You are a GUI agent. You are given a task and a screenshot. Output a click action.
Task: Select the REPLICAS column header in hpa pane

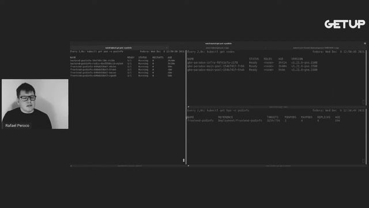[x=323, y=117]
